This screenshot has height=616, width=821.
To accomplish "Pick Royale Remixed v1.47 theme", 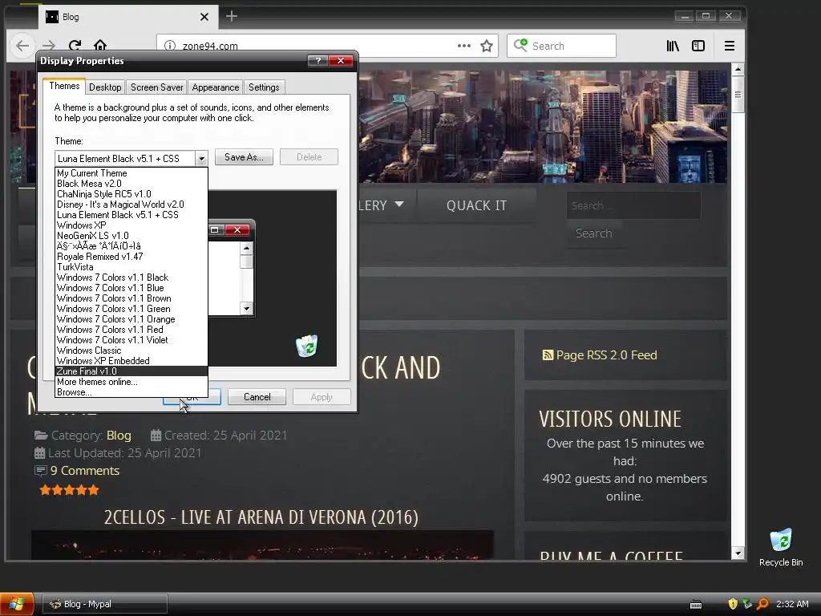I will (131, 256).
